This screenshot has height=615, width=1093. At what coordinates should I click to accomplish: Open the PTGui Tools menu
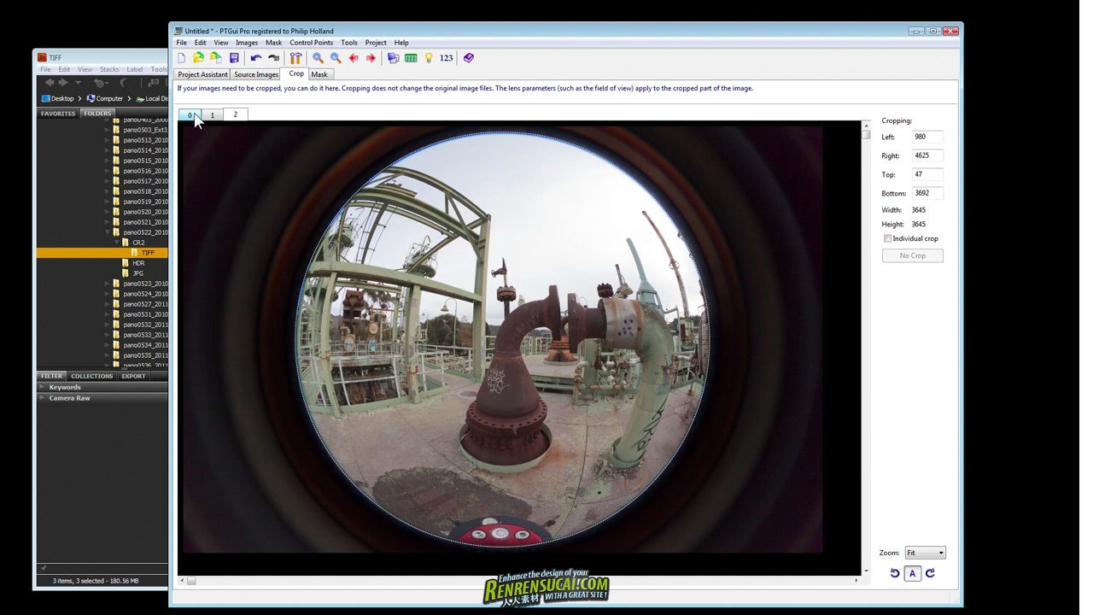(x=349, y=43)
